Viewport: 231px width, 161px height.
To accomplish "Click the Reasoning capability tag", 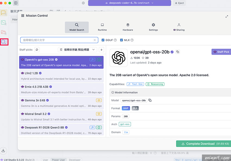I will (155, 84).
